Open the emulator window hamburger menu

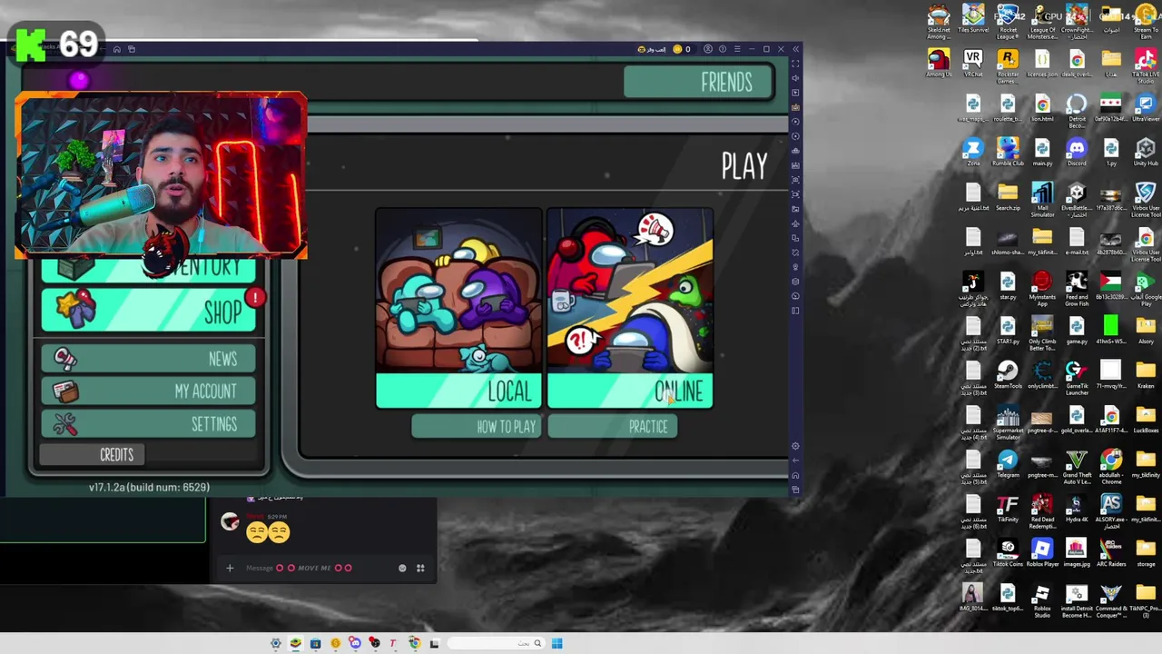pyautogui.click(x=737, y=49)
